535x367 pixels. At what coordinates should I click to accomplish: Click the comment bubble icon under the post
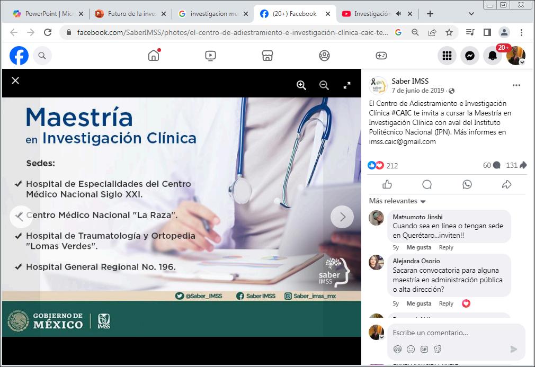point(427,184)
